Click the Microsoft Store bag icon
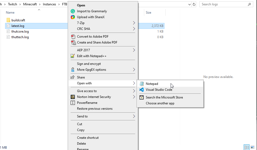This screenshot has height=150, width=257. click(x=142, y=97)
